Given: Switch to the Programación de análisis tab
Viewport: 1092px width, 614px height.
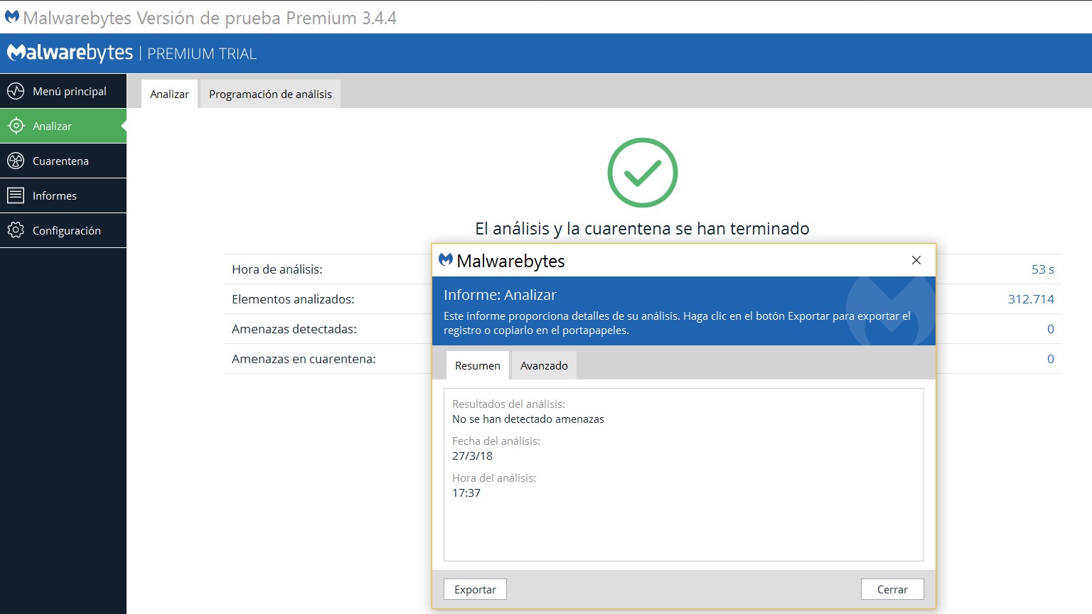Looking at the screenshot, I should 270,94.
